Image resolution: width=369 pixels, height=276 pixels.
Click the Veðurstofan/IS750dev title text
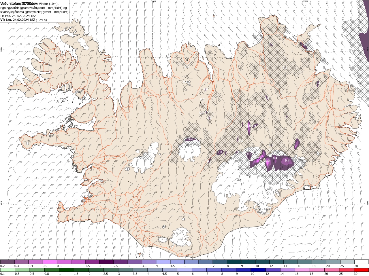19,3
